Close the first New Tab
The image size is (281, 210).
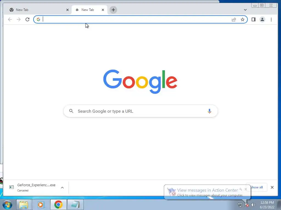click(68, 10)
